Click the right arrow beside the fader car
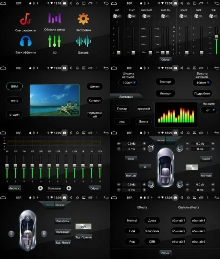Image resolution: width=220 pixels, height=259 pixels. [44, 234]
